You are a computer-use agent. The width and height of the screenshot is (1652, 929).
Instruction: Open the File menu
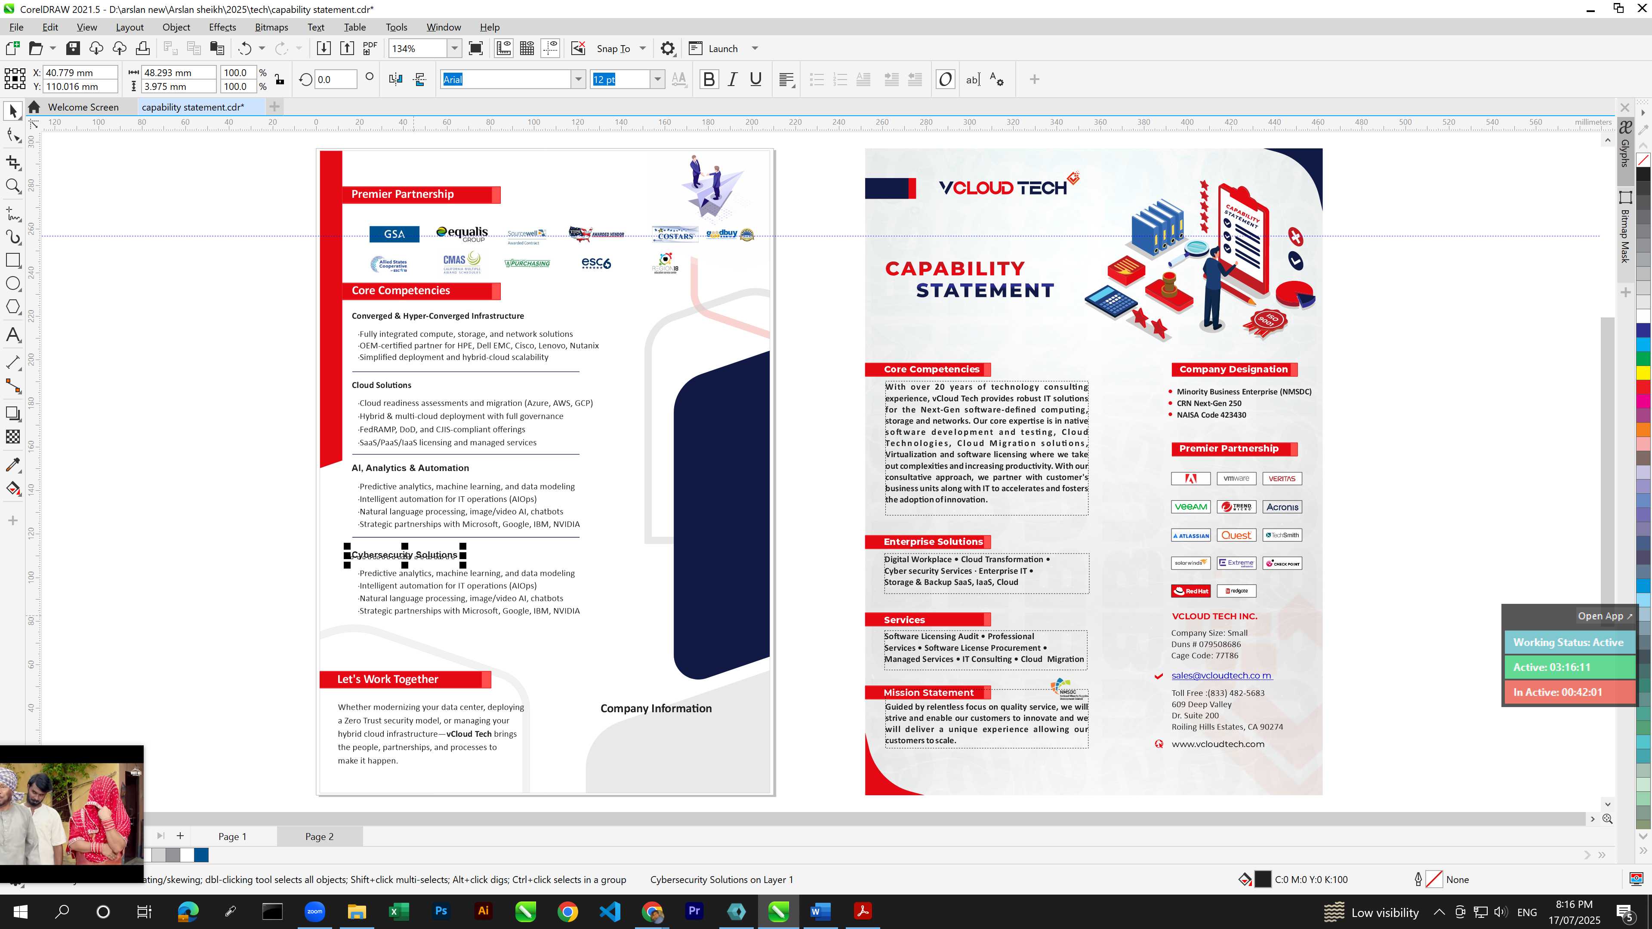pos(16,27)
